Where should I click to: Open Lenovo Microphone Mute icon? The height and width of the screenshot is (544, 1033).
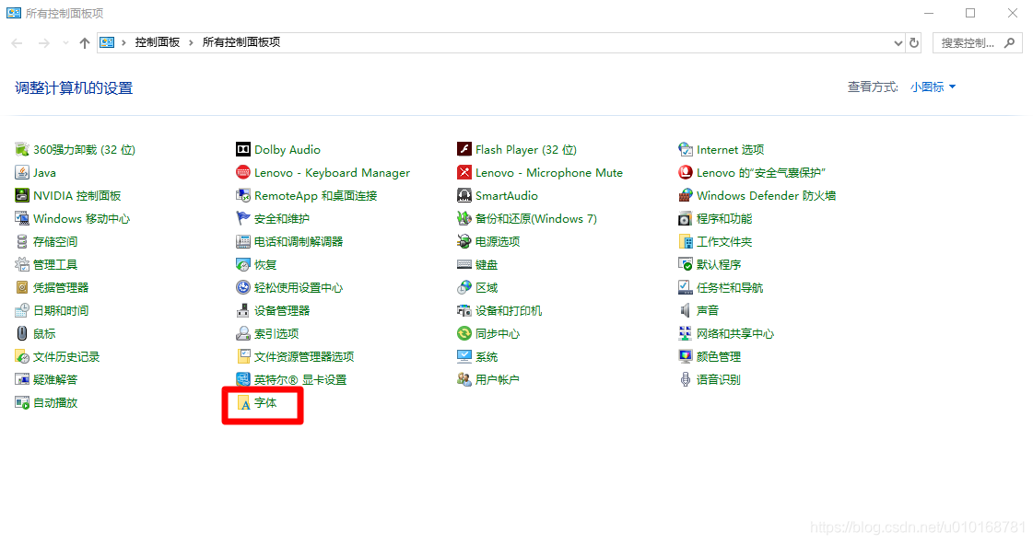[464, 172]
